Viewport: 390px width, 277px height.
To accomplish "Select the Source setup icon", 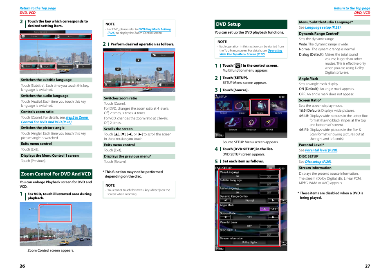I will pos(260,107).
